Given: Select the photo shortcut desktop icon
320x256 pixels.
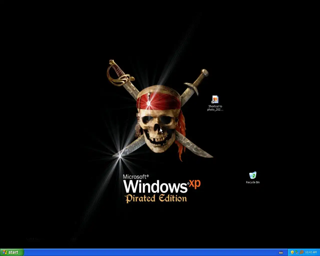Looking at the screenshot, I should [x=215, y=99].
